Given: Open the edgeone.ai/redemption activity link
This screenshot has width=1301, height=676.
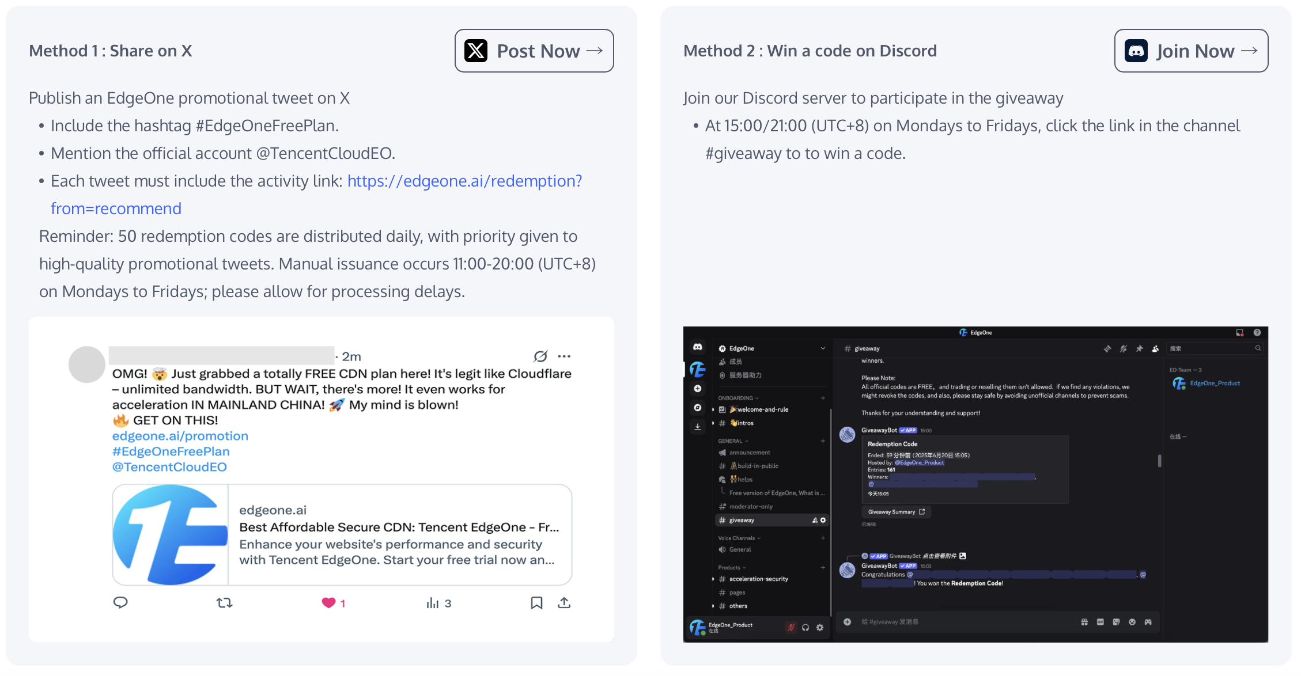Looking at the screenshot, I should 316,195.
